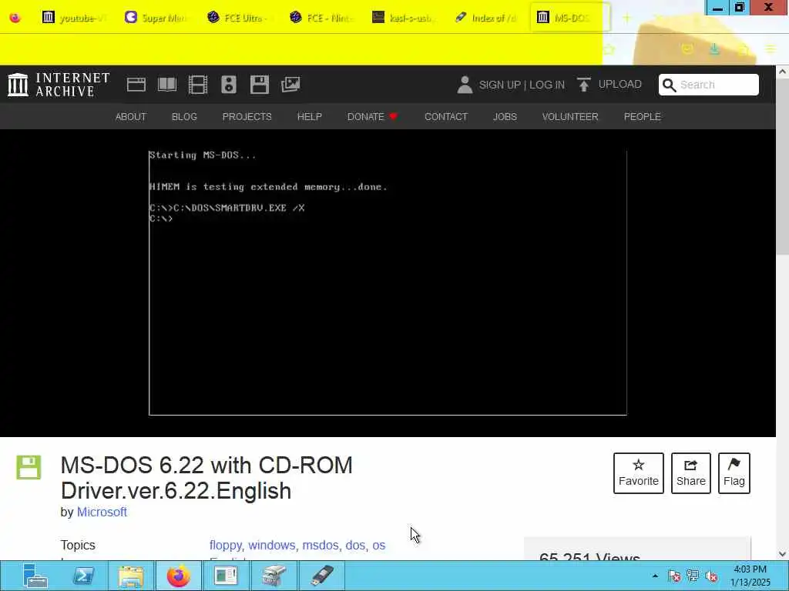Click the user avatar icon beside Sign Up

tap(465, 85)
